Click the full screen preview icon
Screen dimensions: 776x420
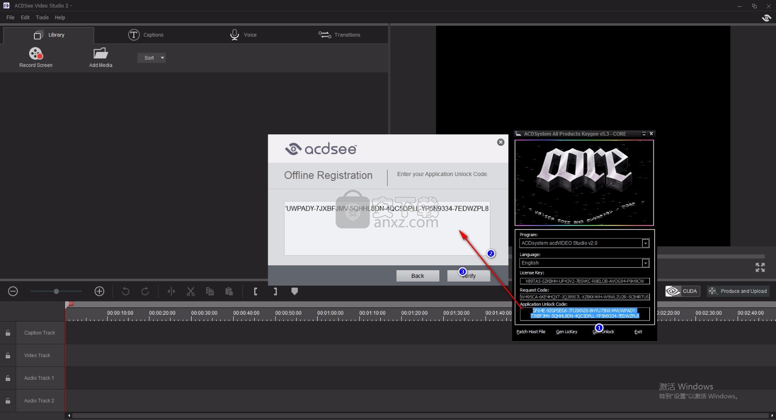coord(760,267)
